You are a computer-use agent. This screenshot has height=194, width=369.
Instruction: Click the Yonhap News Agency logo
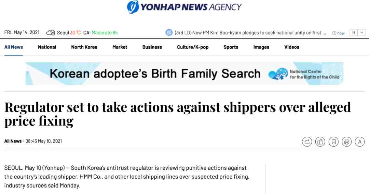(184, 7)
